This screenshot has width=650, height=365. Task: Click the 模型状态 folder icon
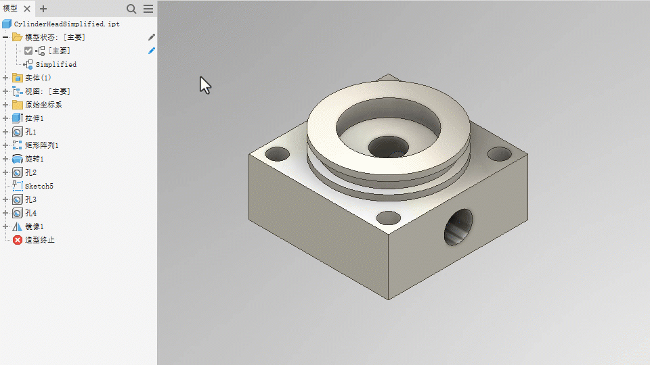(17, 37)
